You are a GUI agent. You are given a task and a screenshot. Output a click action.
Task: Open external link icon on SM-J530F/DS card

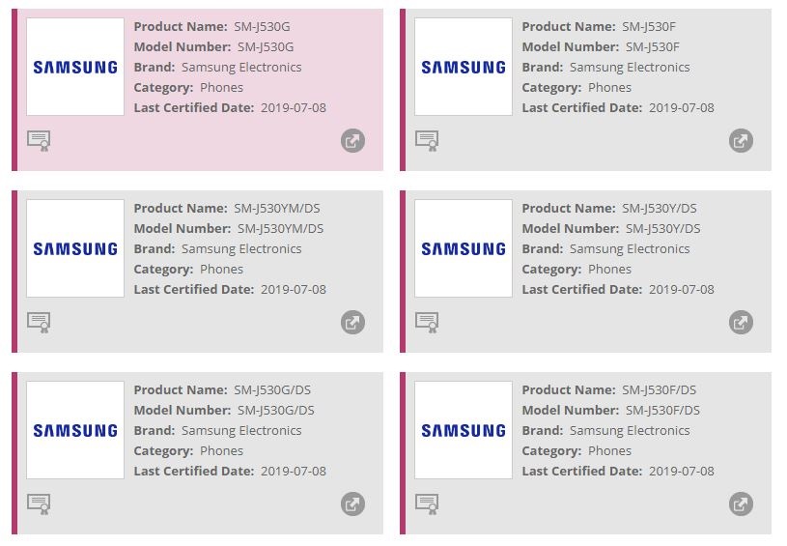(741, 504)
